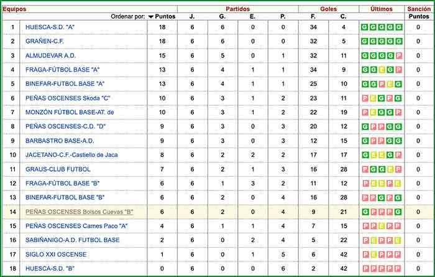Click last result icon in HUESCA-S.D. "B" row
The image size is (435, 277).
coord(398,269)
